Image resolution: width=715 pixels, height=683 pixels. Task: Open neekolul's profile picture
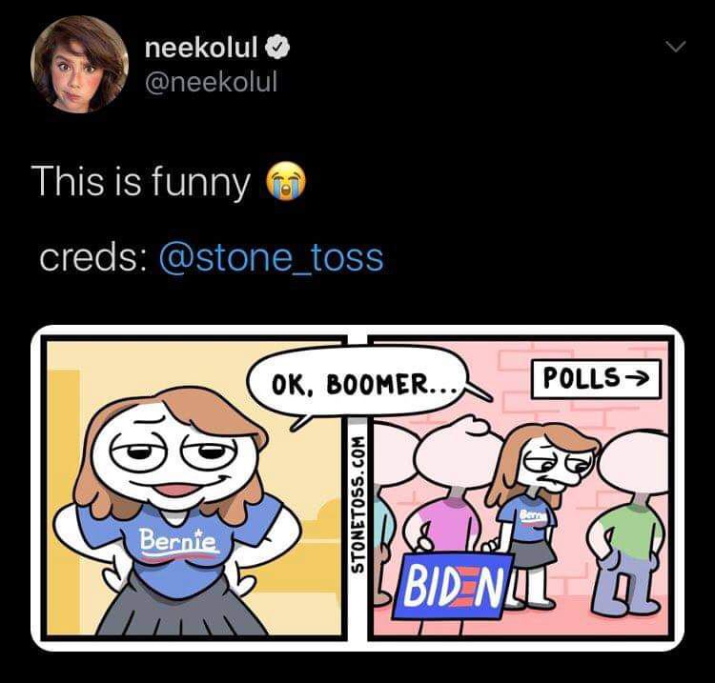pos(79,64)
